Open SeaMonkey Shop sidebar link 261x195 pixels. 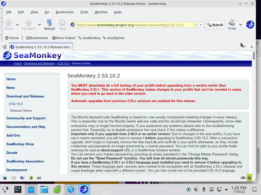click(x=20, y=144)
